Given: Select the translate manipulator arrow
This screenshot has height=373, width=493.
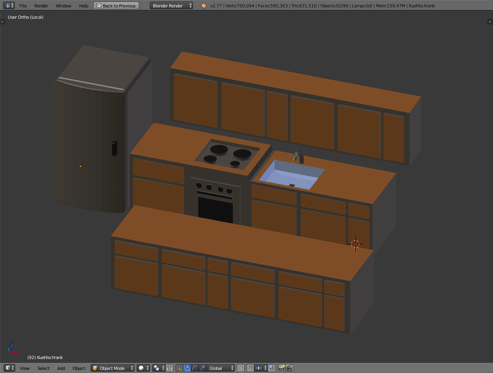Looking at the screenshot, I should tap(187, 368).
